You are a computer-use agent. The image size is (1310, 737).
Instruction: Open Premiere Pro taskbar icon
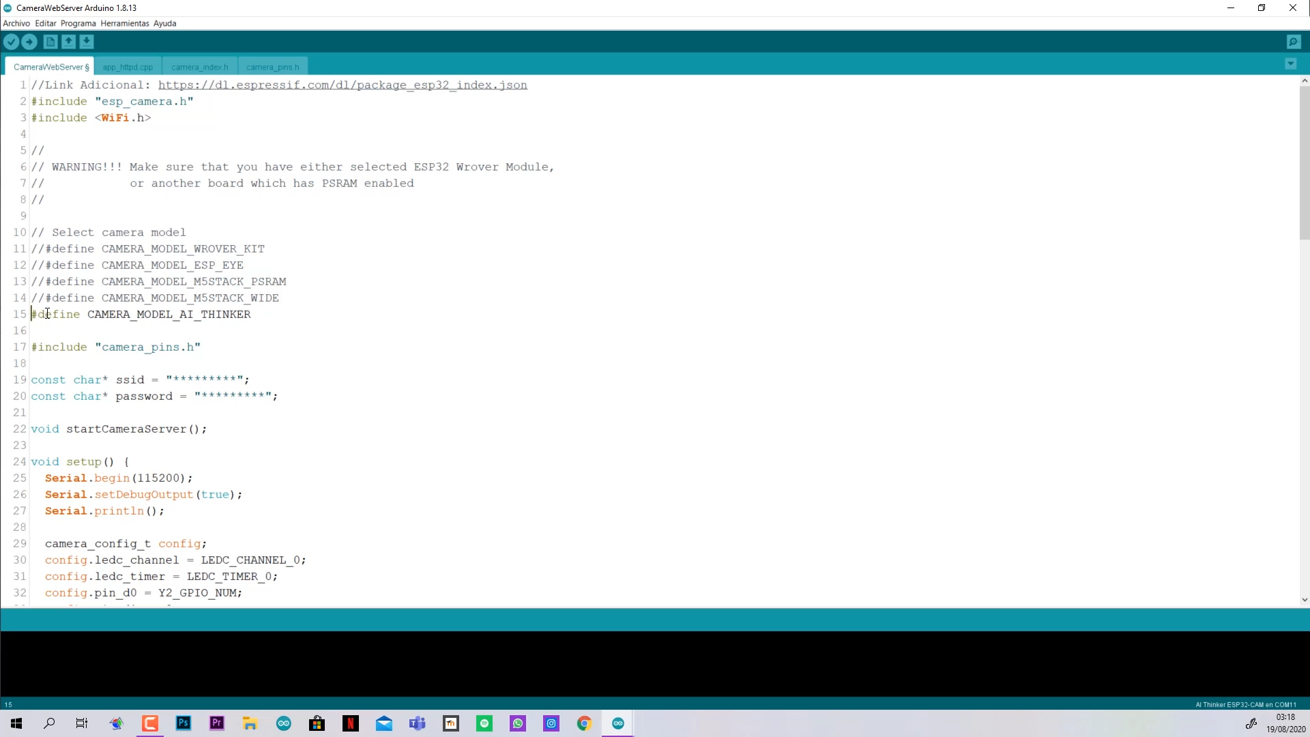click(x=217, y=723)
